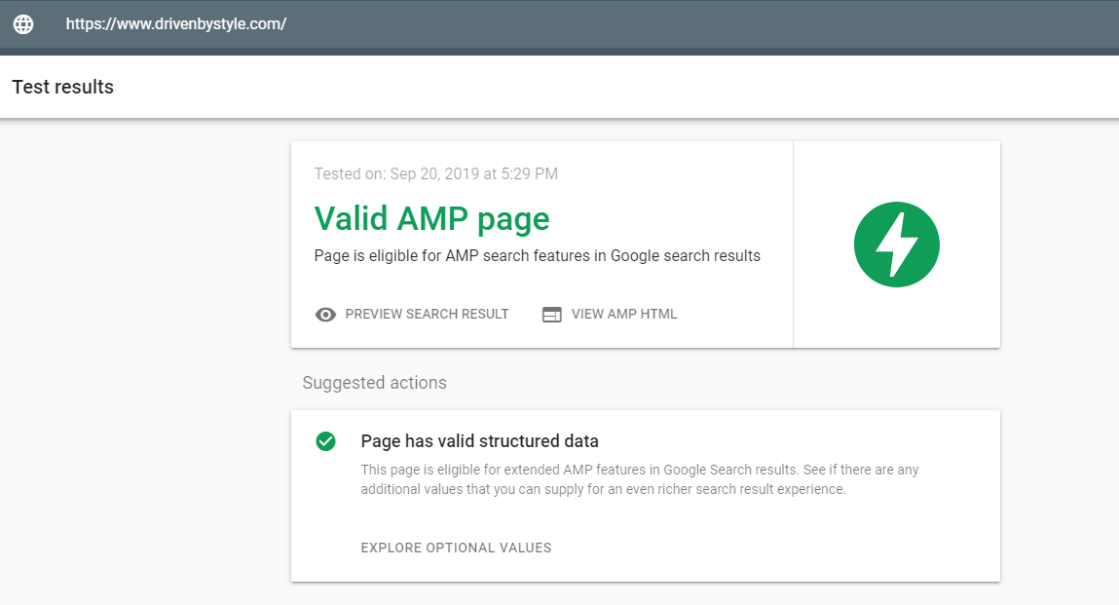Click the extended AMP features description paragraph

coord(639,479)
